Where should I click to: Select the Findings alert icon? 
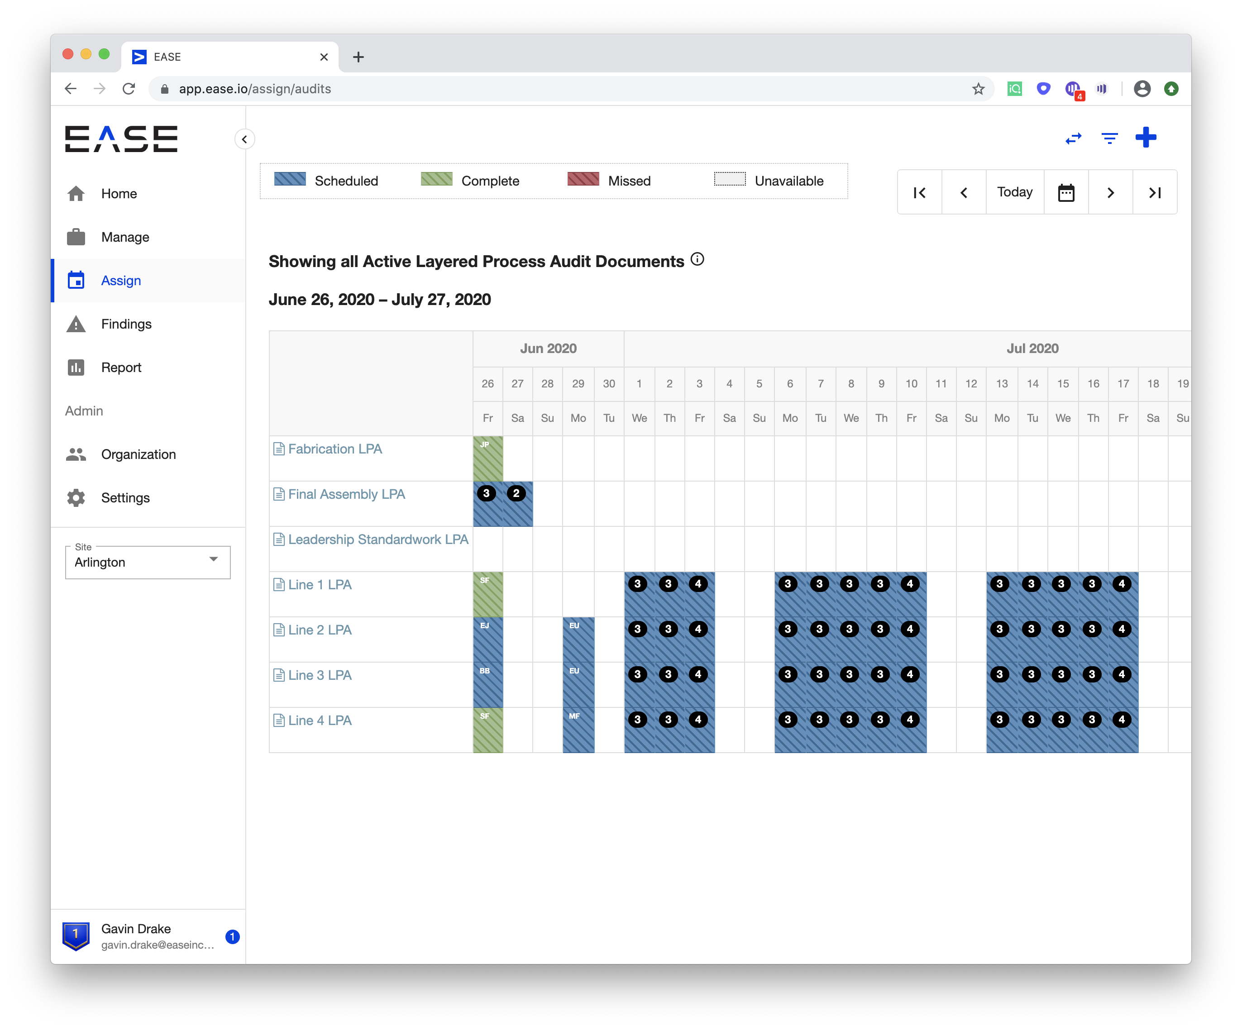[x=76, y=324]
